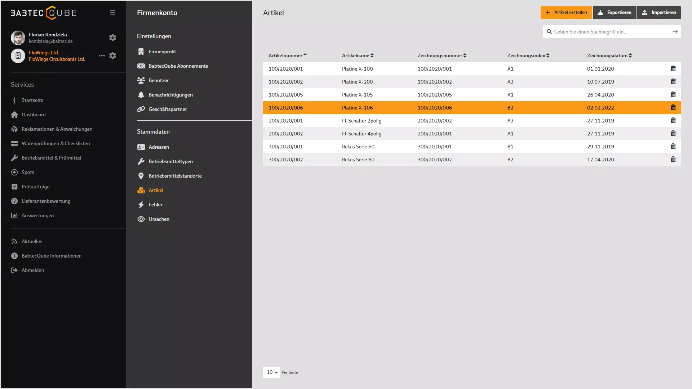Viewport: 692px width, 389px height.
Task: Open Benutzer settings
Action: 159,80
